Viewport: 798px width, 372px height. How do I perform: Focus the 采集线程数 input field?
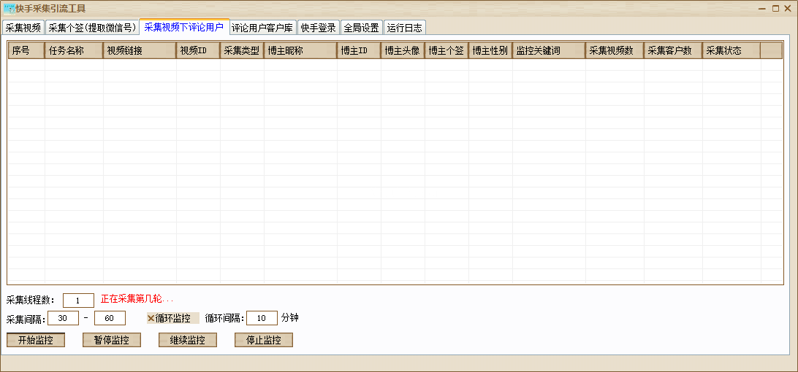[x=78, y=300]
